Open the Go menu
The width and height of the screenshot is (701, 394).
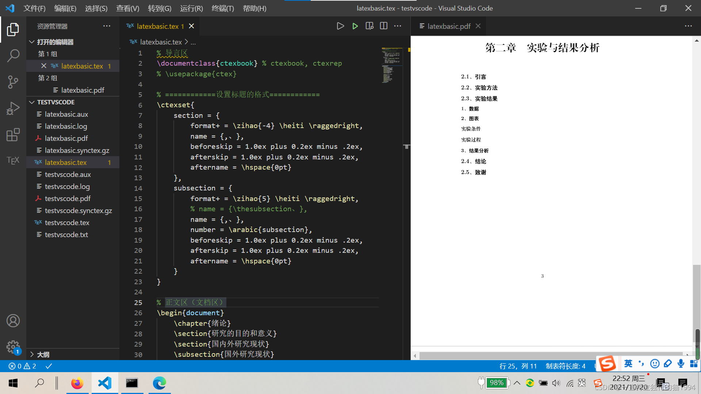click(x=160, y=8)
